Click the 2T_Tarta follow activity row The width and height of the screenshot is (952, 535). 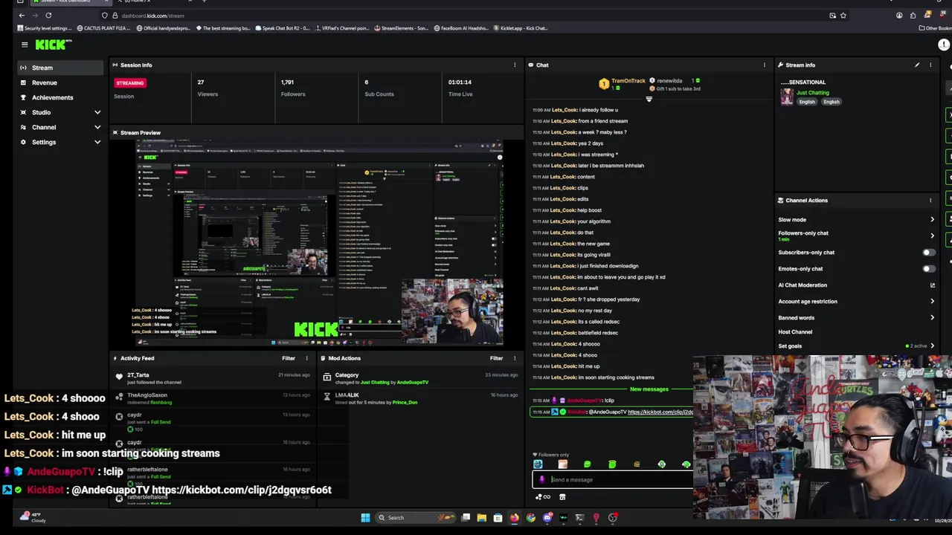212,378
